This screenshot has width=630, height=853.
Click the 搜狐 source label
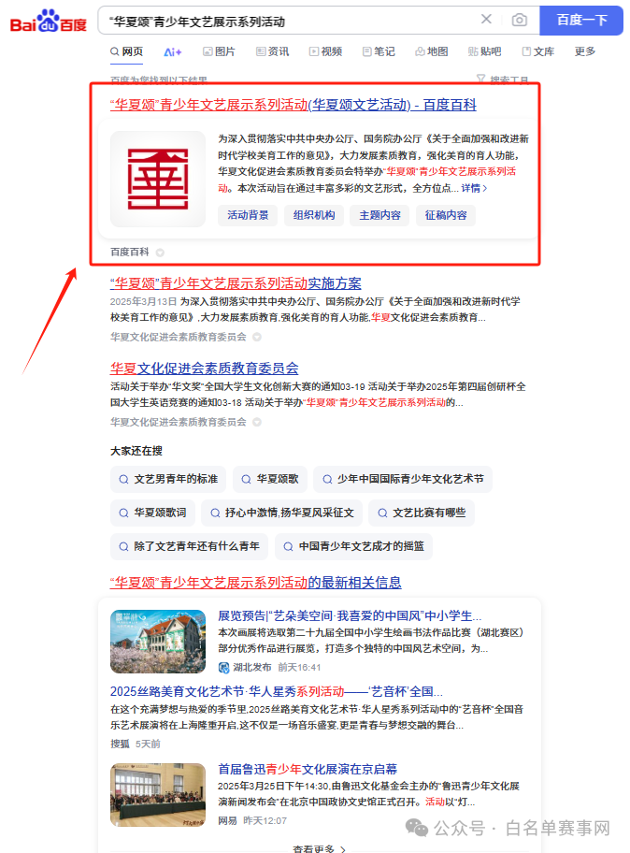click(x=120, y=744)
